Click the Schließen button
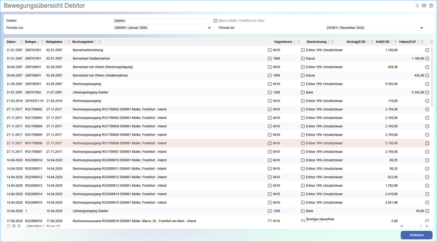 [x=416, y=235]
